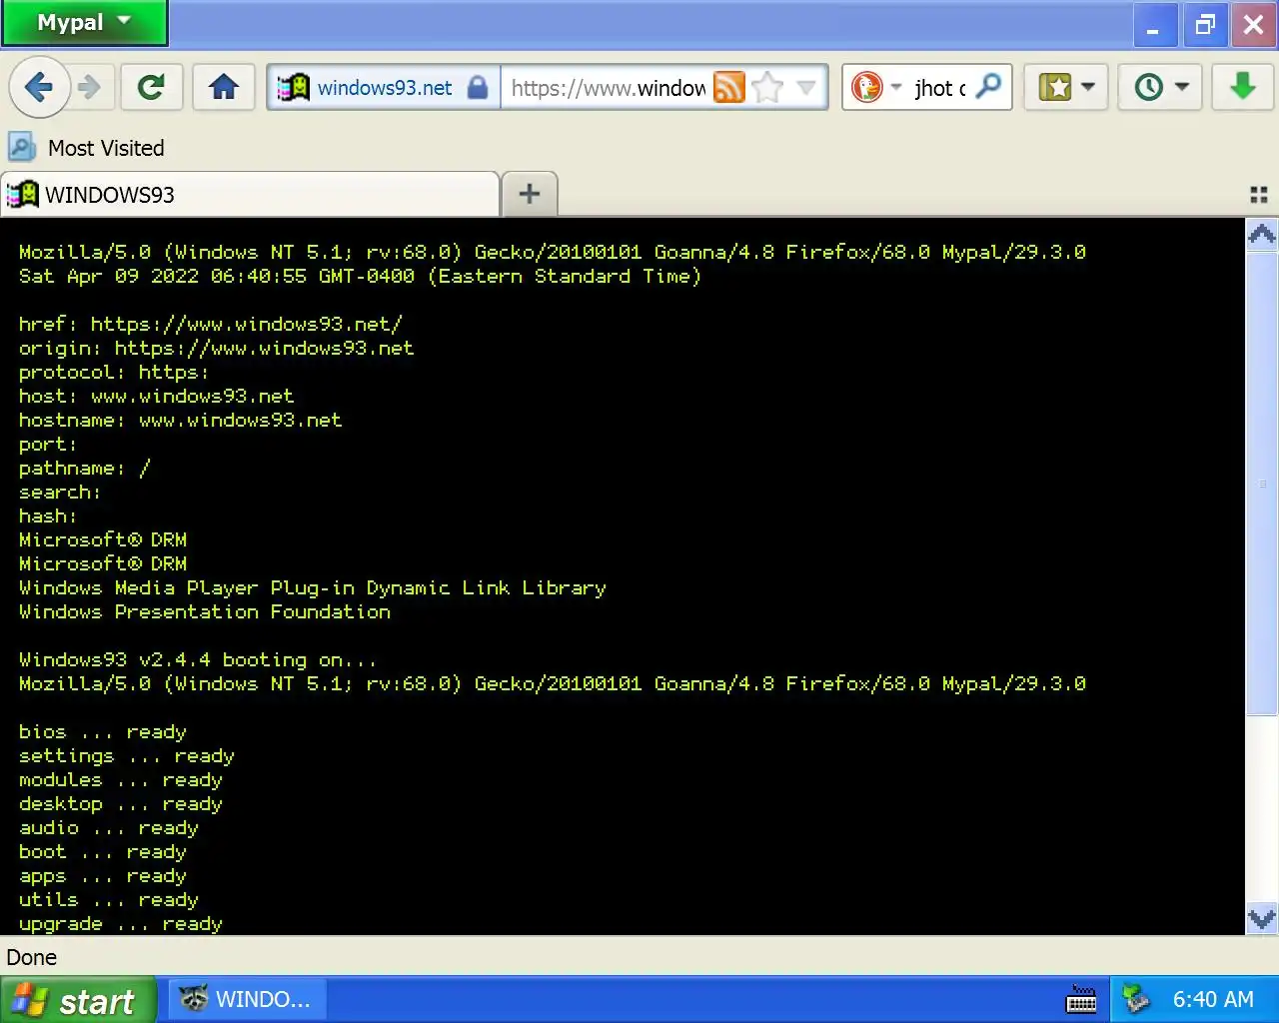Select the WINDOWS93 tab
Image resolution: width=1279 pixels, height=1023 pixels.
[x=250, y=194]
